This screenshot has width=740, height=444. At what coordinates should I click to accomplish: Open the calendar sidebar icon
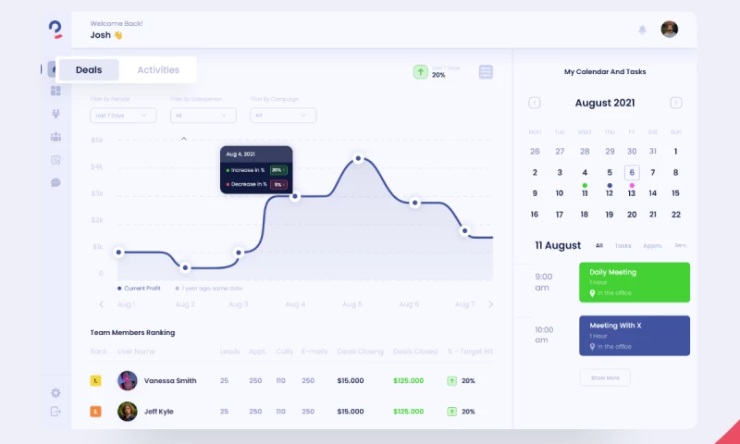(55, 160)
